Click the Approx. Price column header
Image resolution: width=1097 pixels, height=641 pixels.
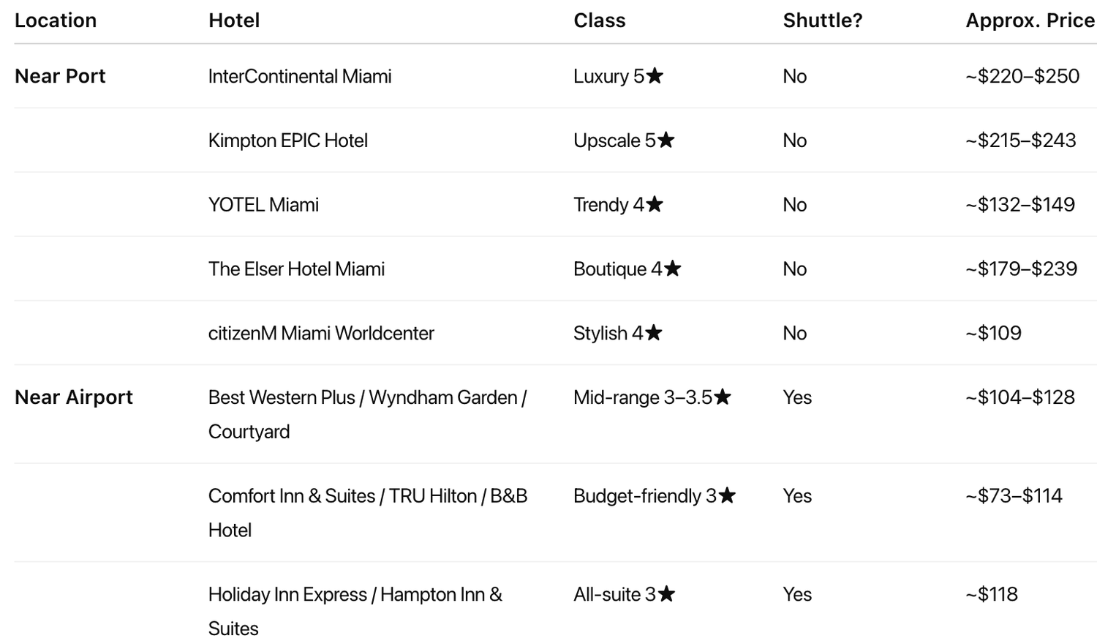point(1030,20)
